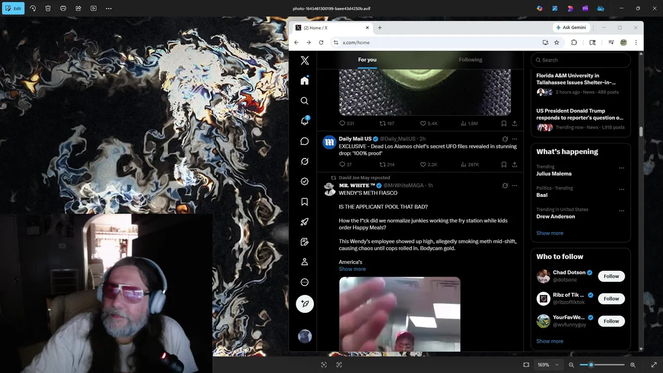Open a new browser tab with plus
663x373 pixels.
(380, 27)
